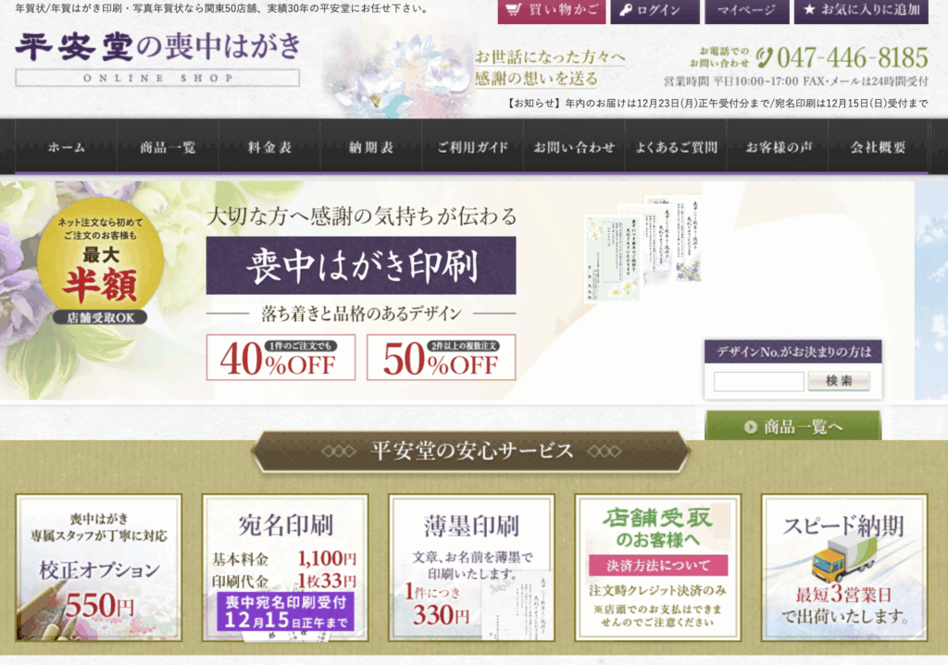
Task: Open the 薄墨印刷 330円 banner
Action: click(x=471, y=567)
